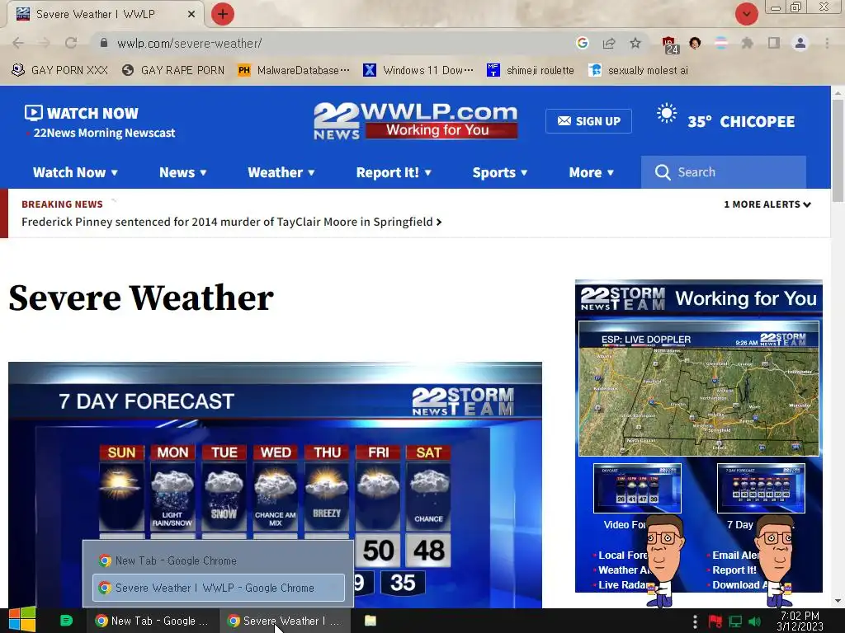
Task: Click in the Search field
Action: (723, 172)
